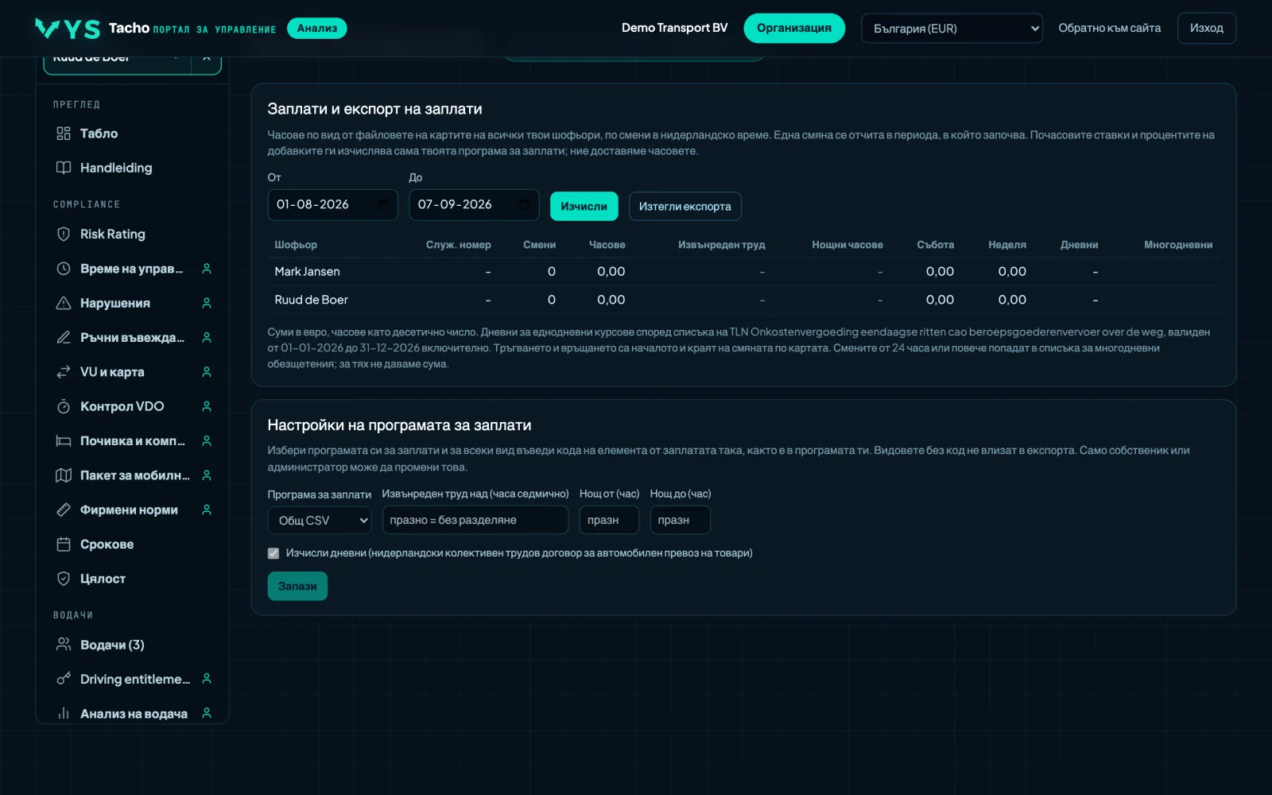Click the Risk Rating shield icon
Viewport: 1272px width, 795px height.
[x=64, y=235]
